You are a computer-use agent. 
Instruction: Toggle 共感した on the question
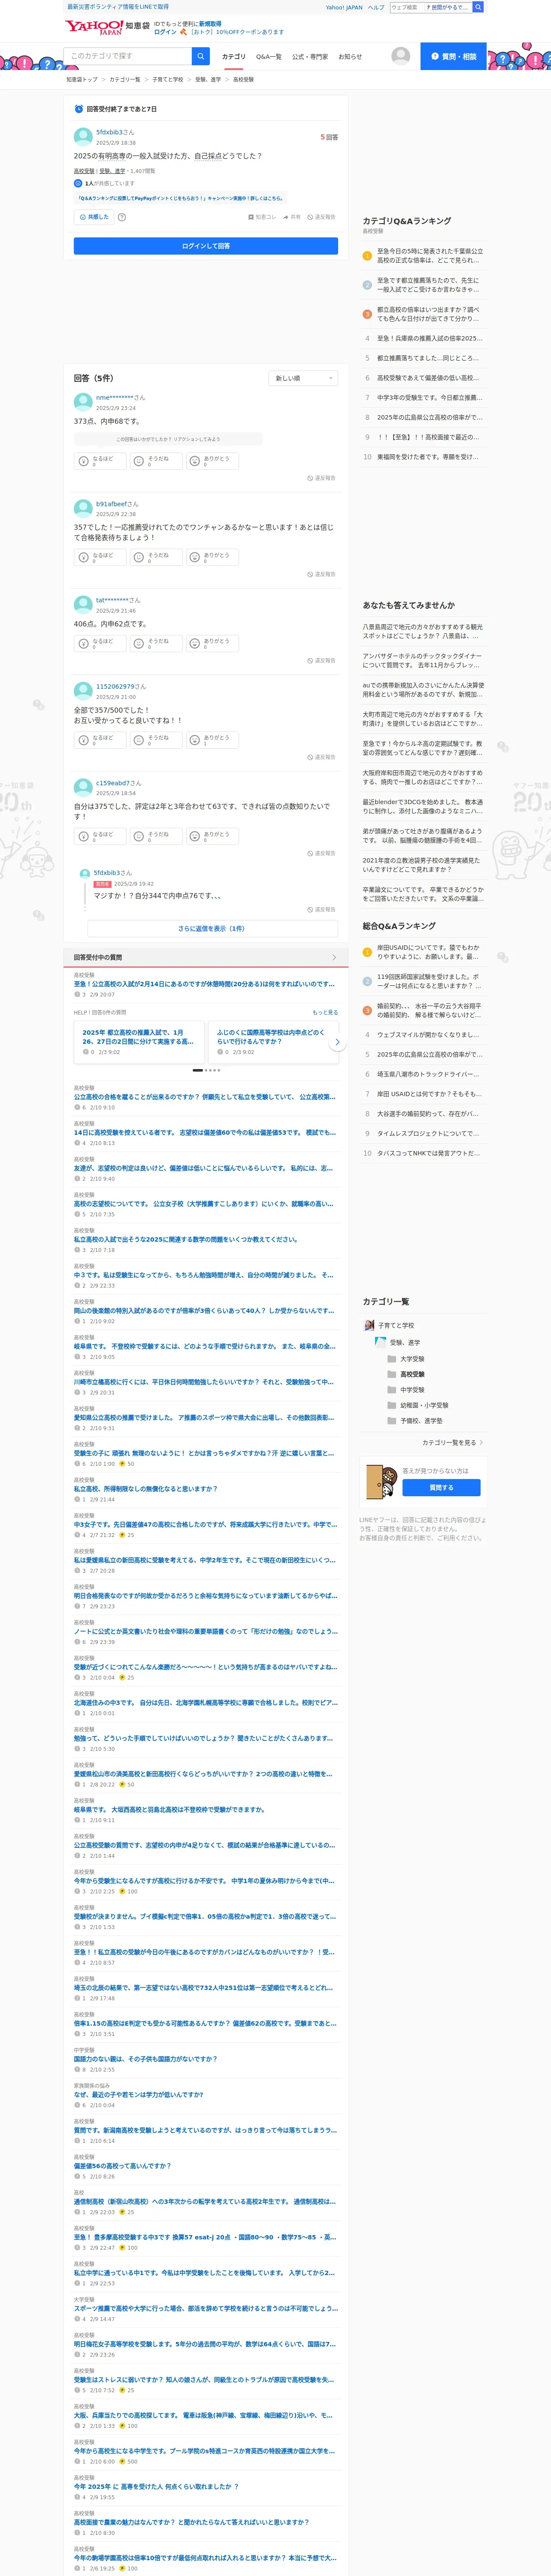[94, 217]
